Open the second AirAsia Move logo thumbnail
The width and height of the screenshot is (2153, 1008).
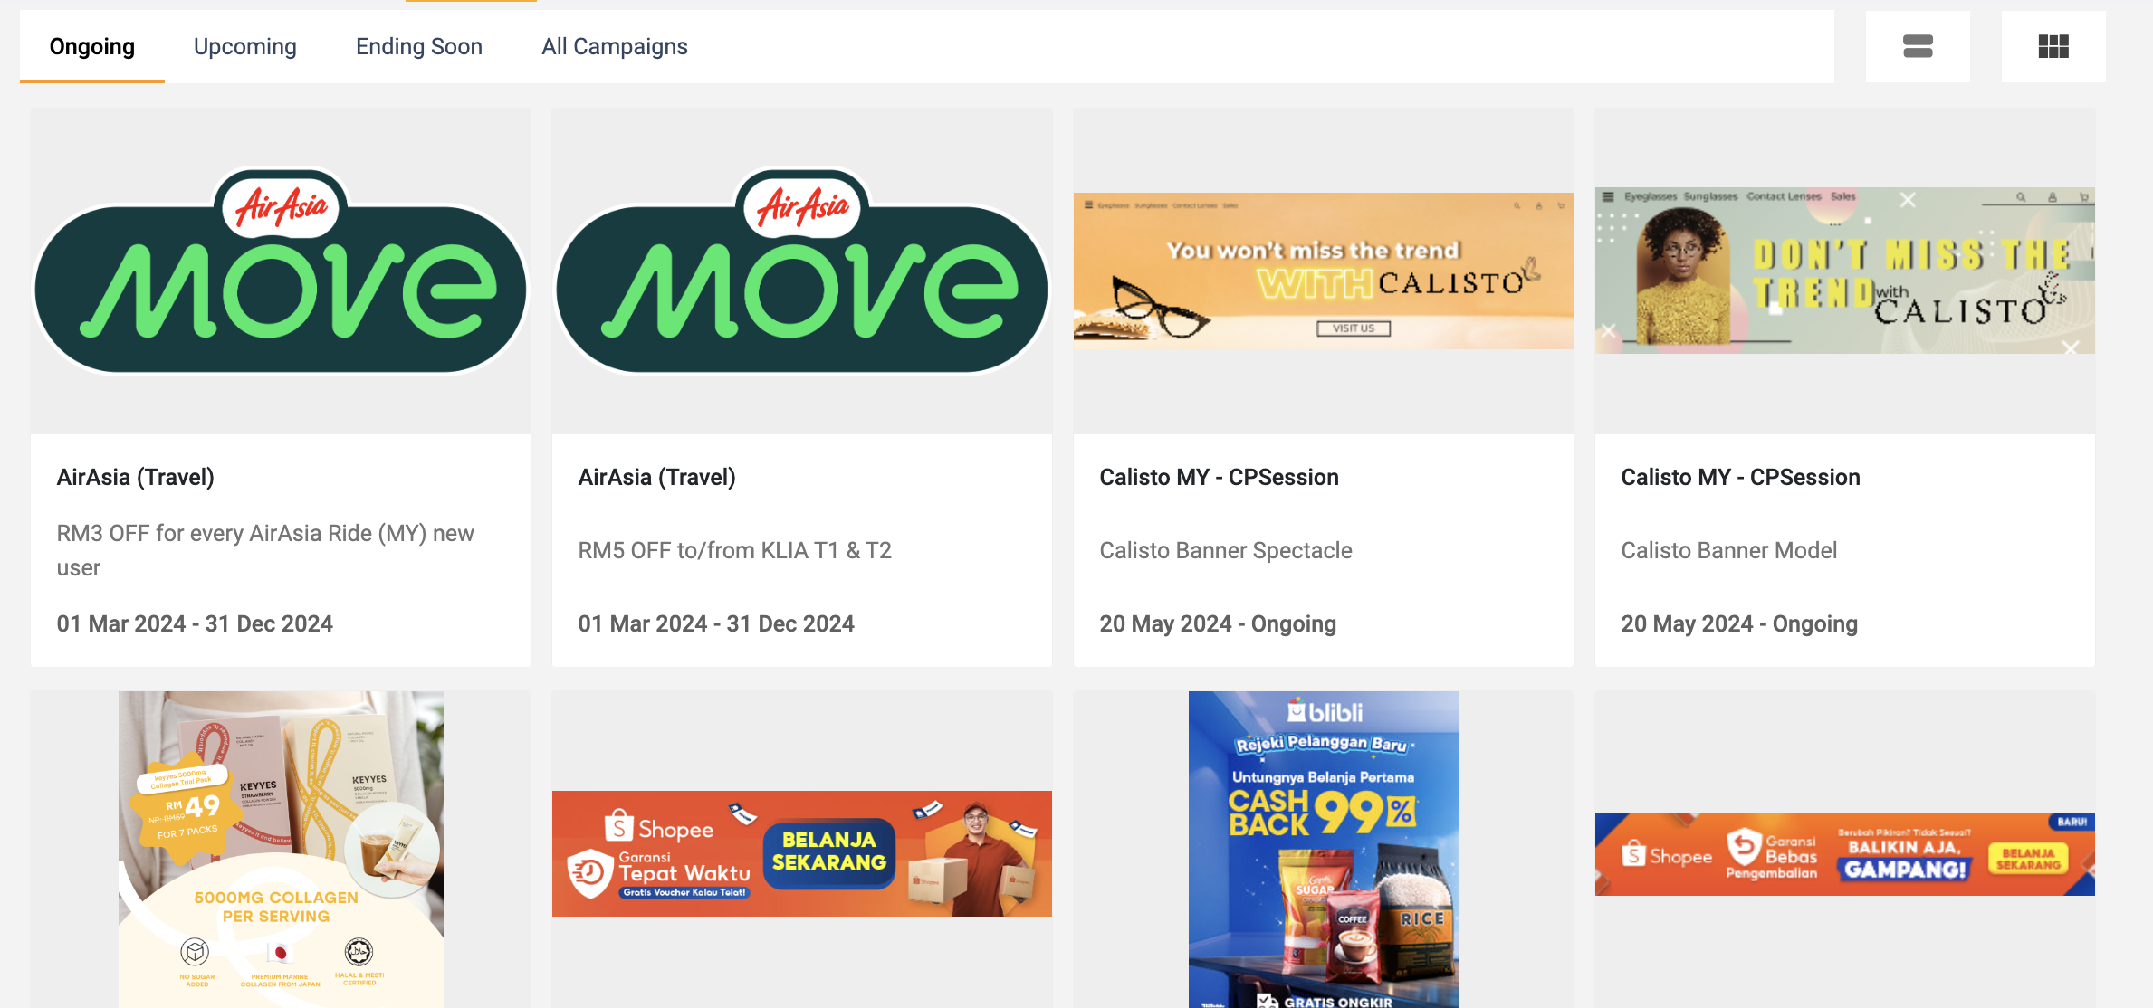pos(802,271)
